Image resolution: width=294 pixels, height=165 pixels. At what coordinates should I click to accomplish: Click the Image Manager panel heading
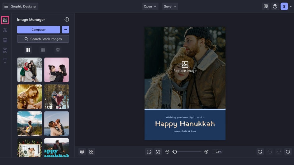click(31, 20)
